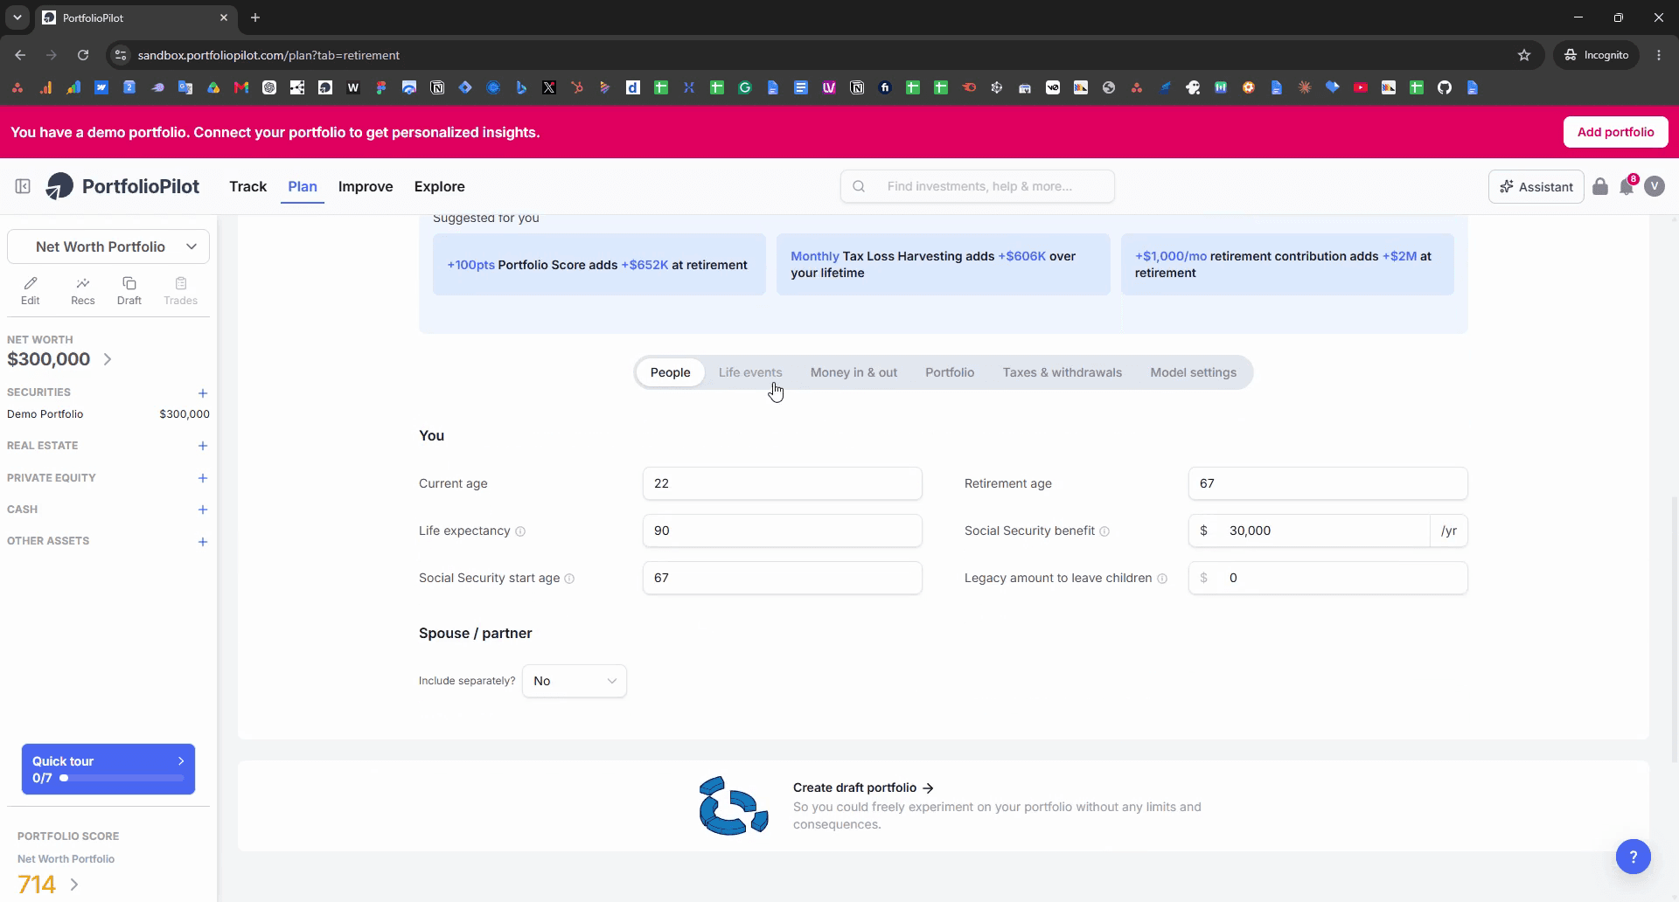Add Cash account plus icon

click(x=203, y=510)
